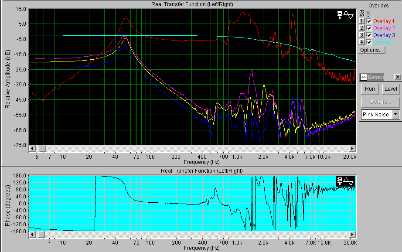402x252 pixels.
Task: Set overlay slot 4 button
Action: point(362,42)
